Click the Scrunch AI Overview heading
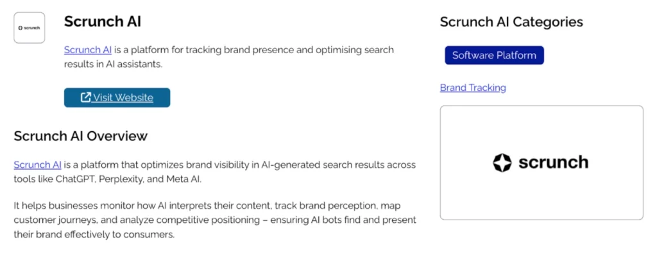Image resolution: width=657 pixels, height=269 pixels. [x=80, y=136]
